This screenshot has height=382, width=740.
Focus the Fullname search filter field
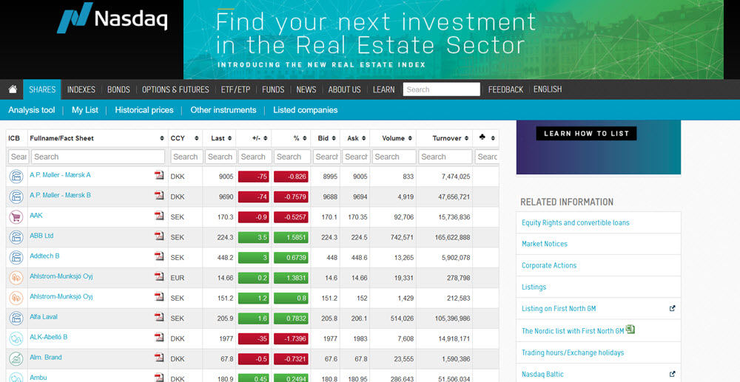click(x=98, y=157)
